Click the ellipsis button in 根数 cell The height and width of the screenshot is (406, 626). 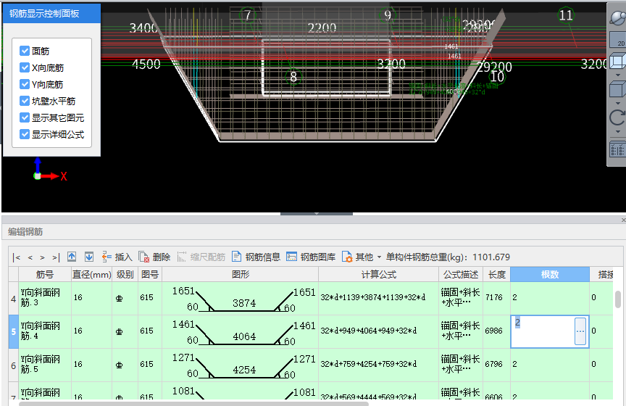[580, 331]
